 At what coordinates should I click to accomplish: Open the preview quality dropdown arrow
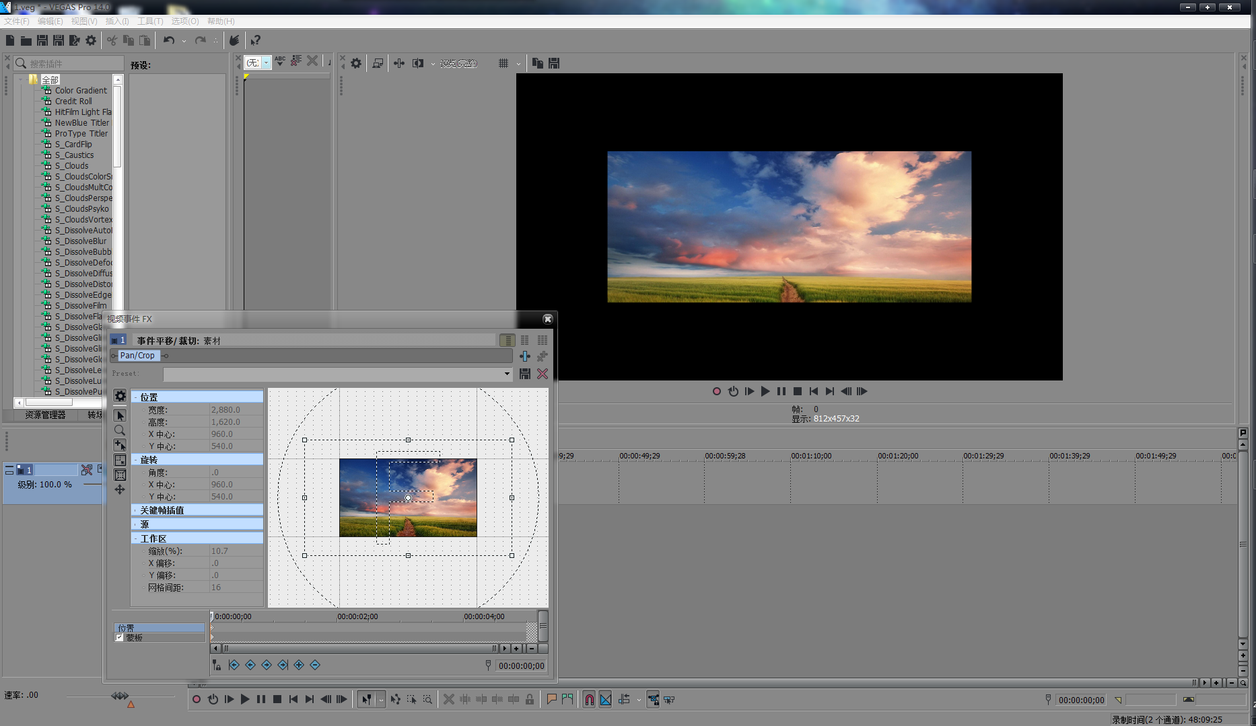[x=433, y=64]
